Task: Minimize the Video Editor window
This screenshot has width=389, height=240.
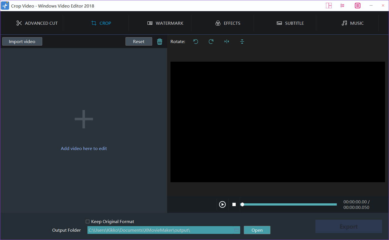Action: coord(371,6)
